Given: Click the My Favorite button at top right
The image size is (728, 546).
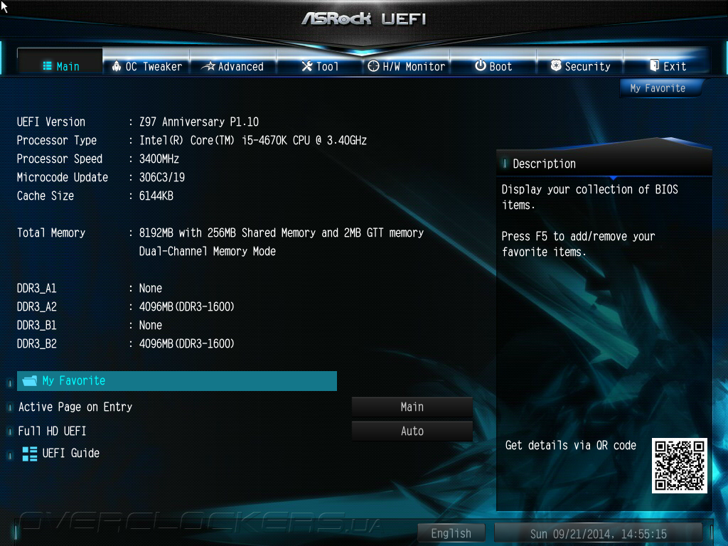Looking at the screenshot, I should (661, 88).
